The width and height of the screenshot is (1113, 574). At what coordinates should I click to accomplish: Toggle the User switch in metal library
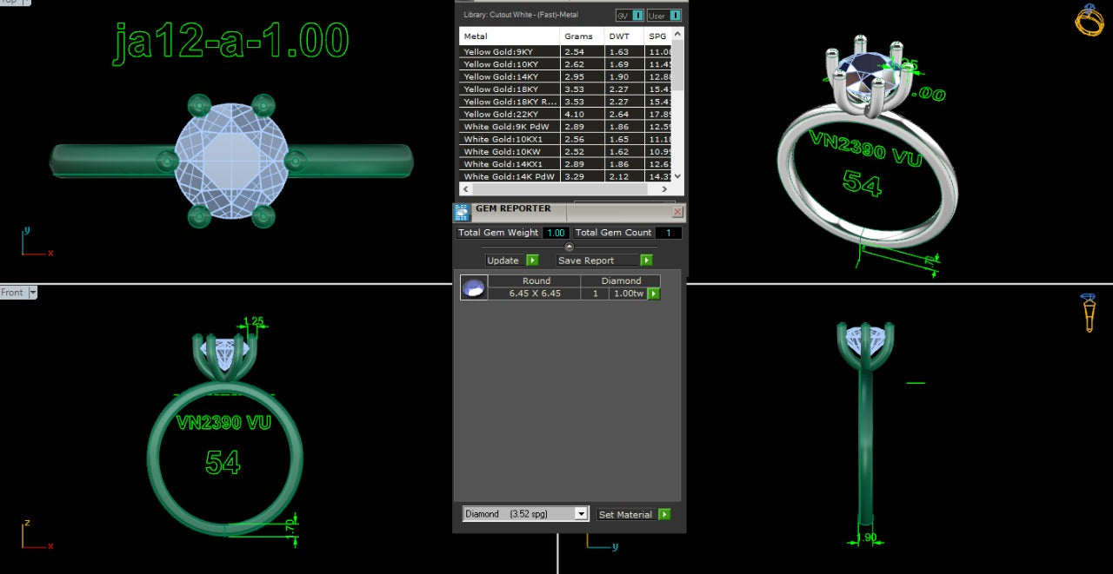click(x=664, y=16)
